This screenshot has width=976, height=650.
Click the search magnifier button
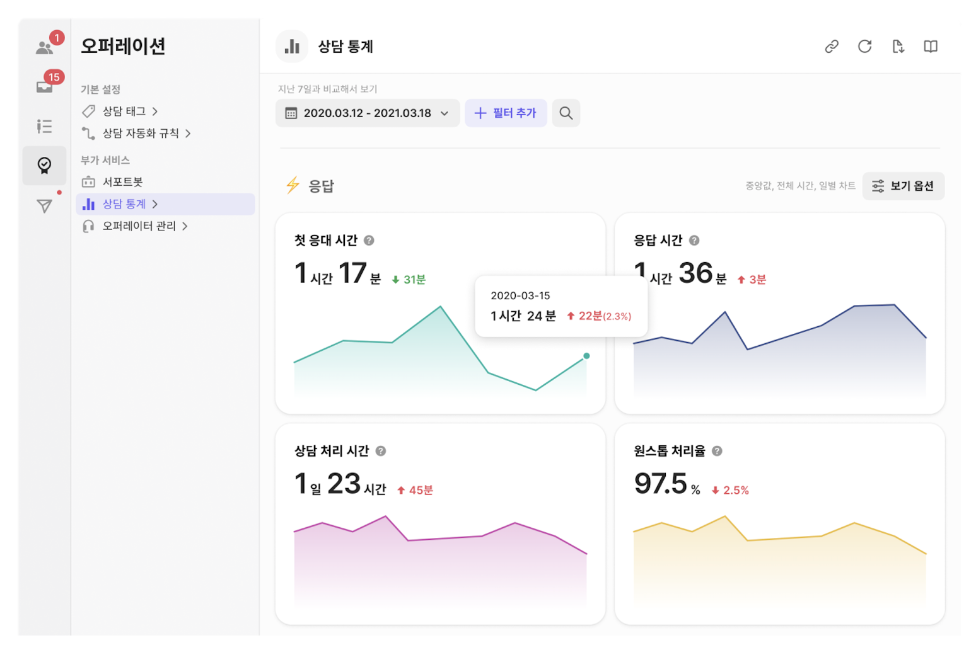tap(566, 113)
